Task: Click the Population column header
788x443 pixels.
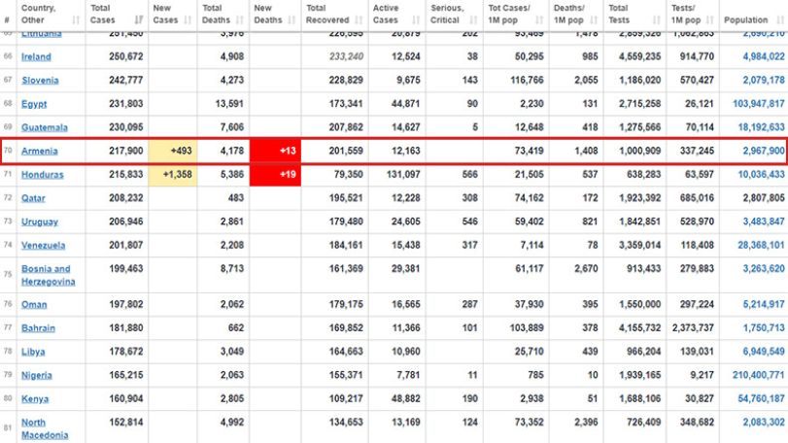Action: pyautogui.click(x=753, y=16)
